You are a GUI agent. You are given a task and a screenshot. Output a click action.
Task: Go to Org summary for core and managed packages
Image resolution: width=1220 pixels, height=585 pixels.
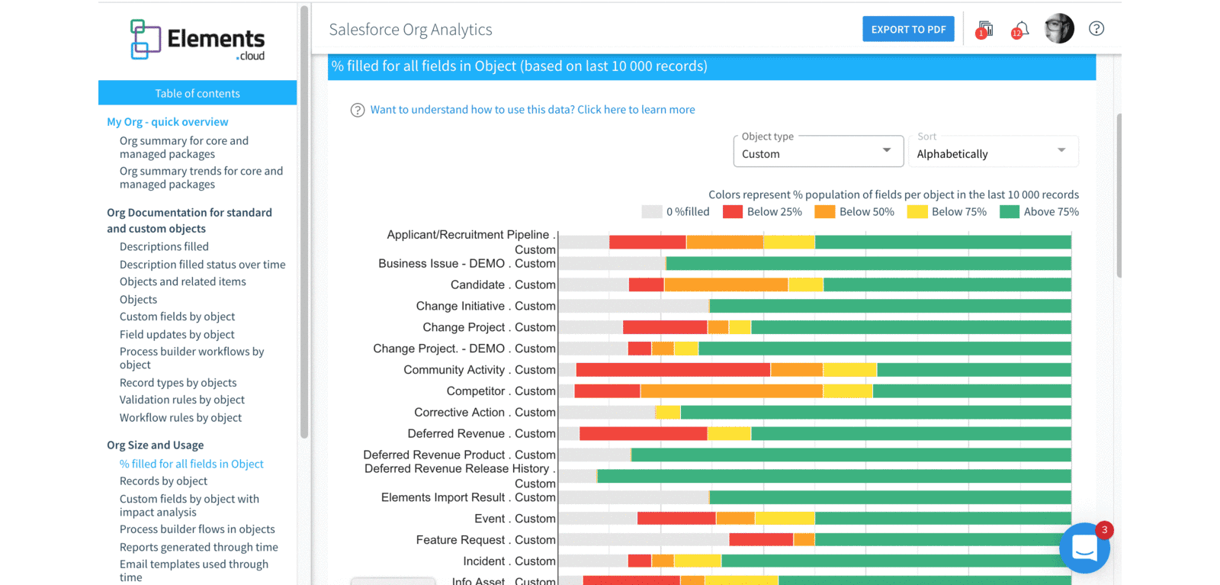[x=184, y=147]
